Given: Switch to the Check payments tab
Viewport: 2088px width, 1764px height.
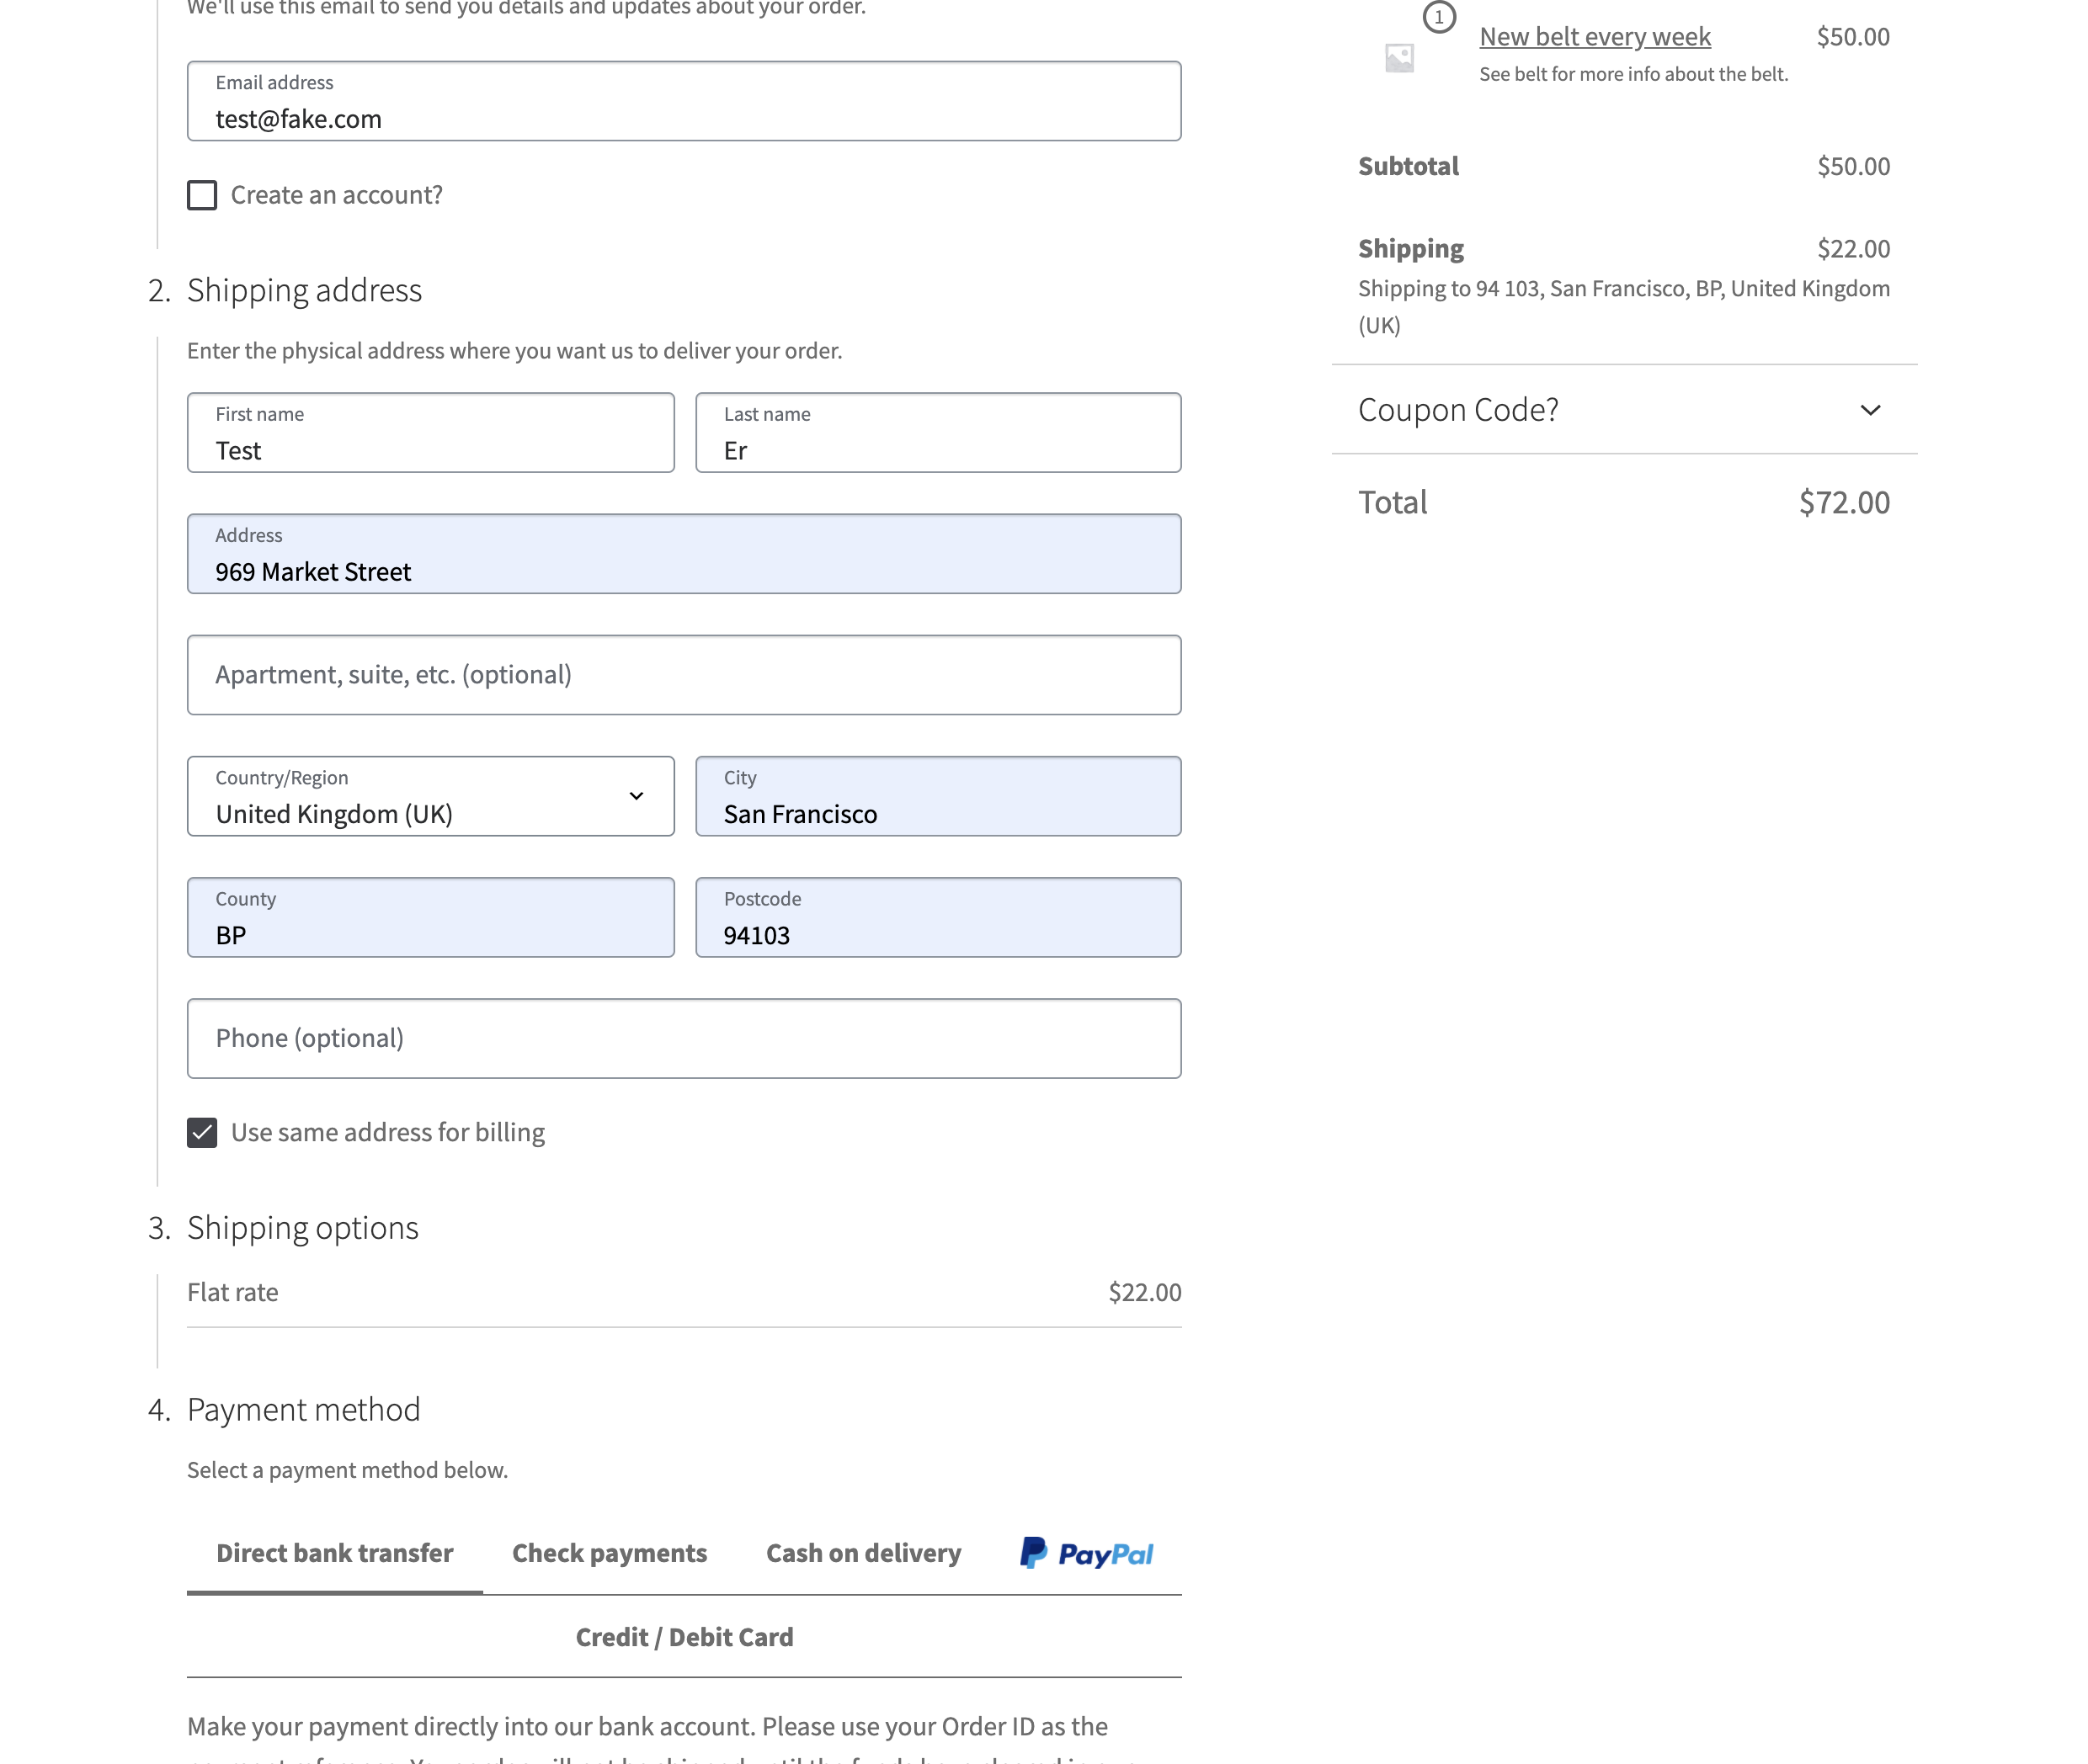Looking at the screenshot, I should (x=610, y=1552).
